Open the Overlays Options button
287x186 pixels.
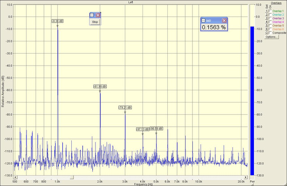[x=271, y=37]
